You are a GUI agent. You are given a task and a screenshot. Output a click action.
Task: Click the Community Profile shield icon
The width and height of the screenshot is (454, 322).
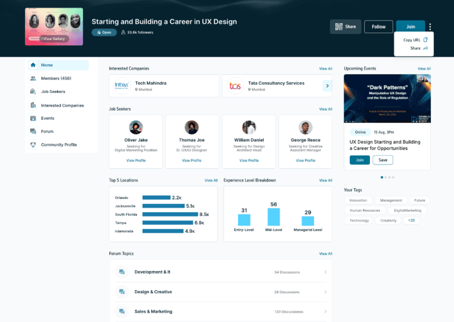click(x=33, y=144)
